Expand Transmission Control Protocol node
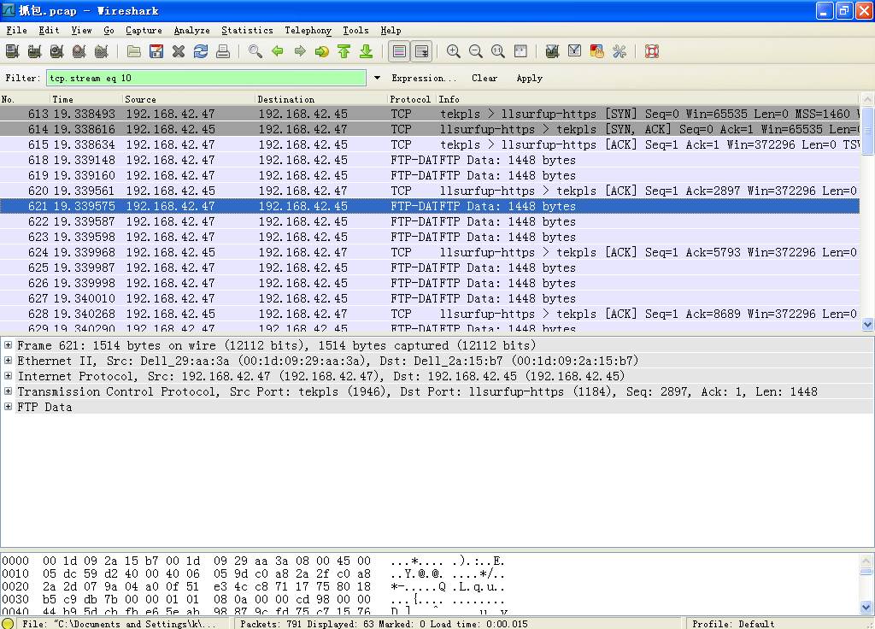Viewport: 875px width, 629px height. pyautogui.click(x=8, y=391)
